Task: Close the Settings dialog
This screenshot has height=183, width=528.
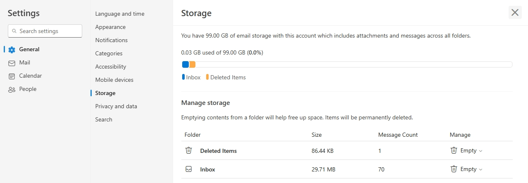Action: (515, 12)
